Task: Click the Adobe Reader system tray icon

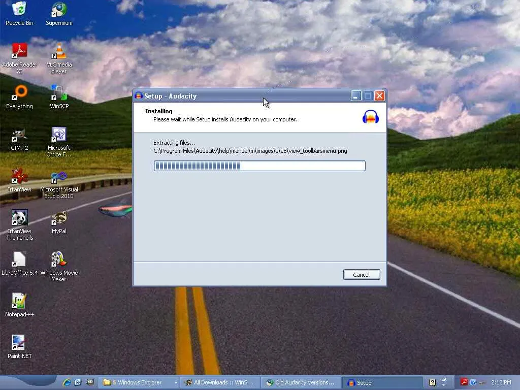Action: point(464,382)
